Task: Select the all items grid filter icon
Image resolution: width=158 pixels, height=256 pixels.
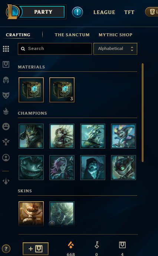Action: (6, 49)
